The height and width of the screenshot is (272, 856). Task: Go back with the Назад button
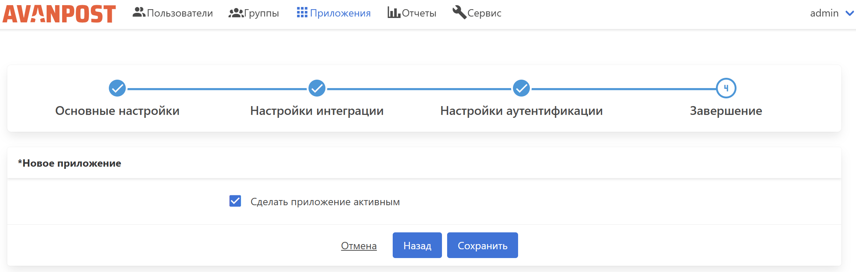[x=417, y=245]
